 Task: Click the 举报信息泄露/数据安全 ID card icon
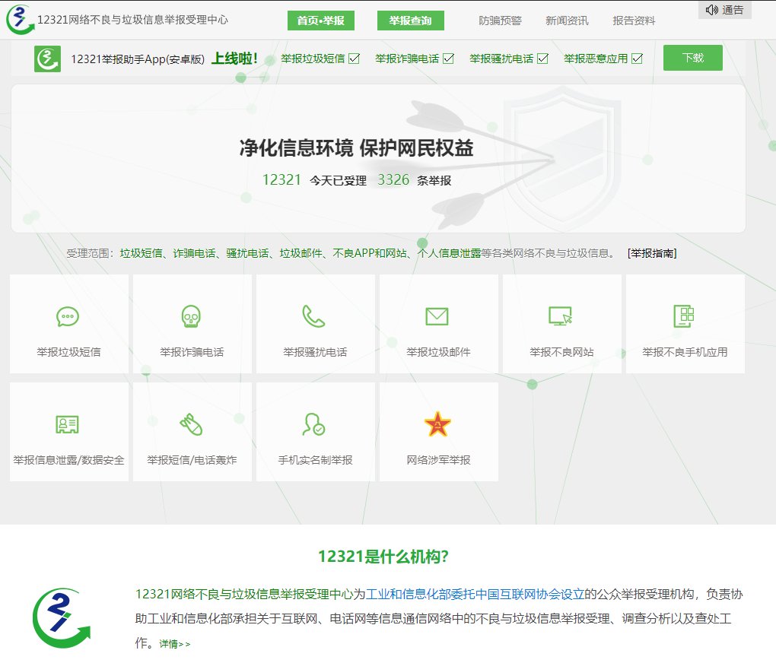pyautogui.click(x=68, y=423)
